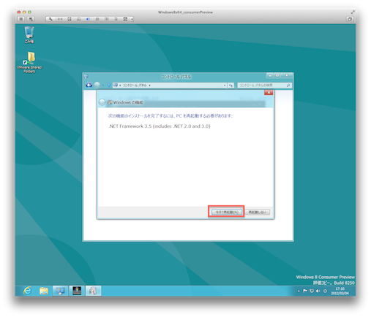The height and width of the screenshot is (317, 371).
Task: Open recent locations dropdown next to forward arrow
Action: pyautogui.click(x=103, y=85)
